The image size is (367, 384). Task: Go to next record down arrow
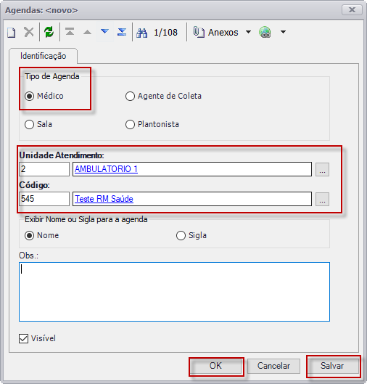104,32
